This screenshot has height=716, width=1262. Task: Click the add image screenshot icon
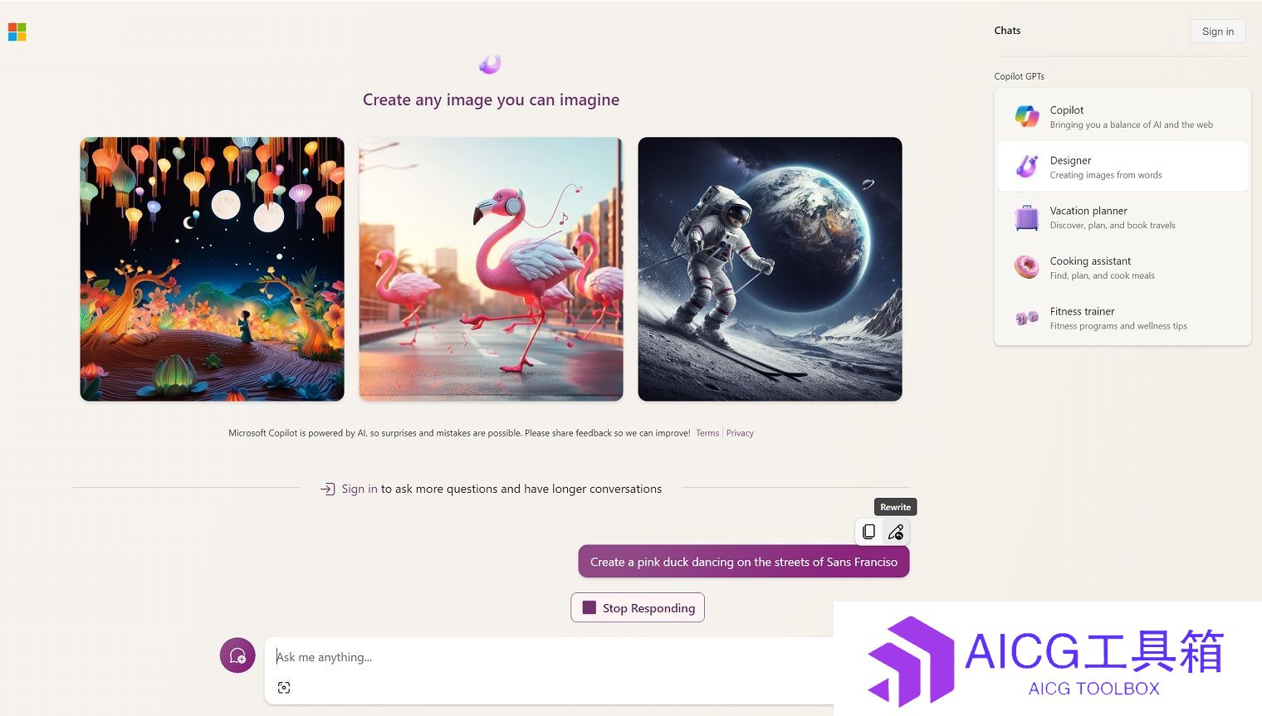point(284,688)
